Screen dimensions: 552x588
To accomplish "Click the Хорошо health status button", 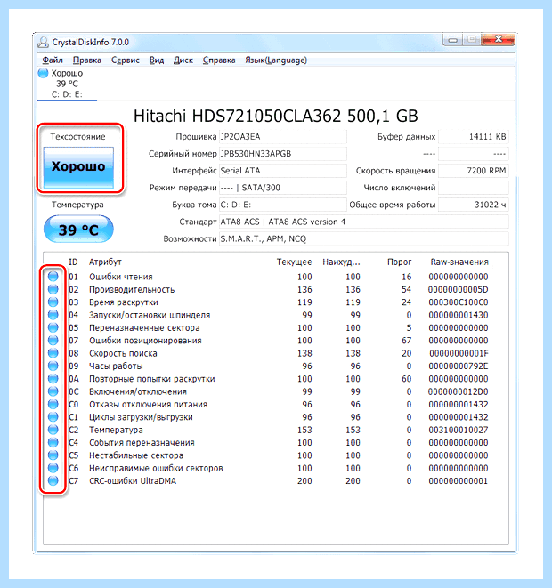I will (x=78, y=167).
